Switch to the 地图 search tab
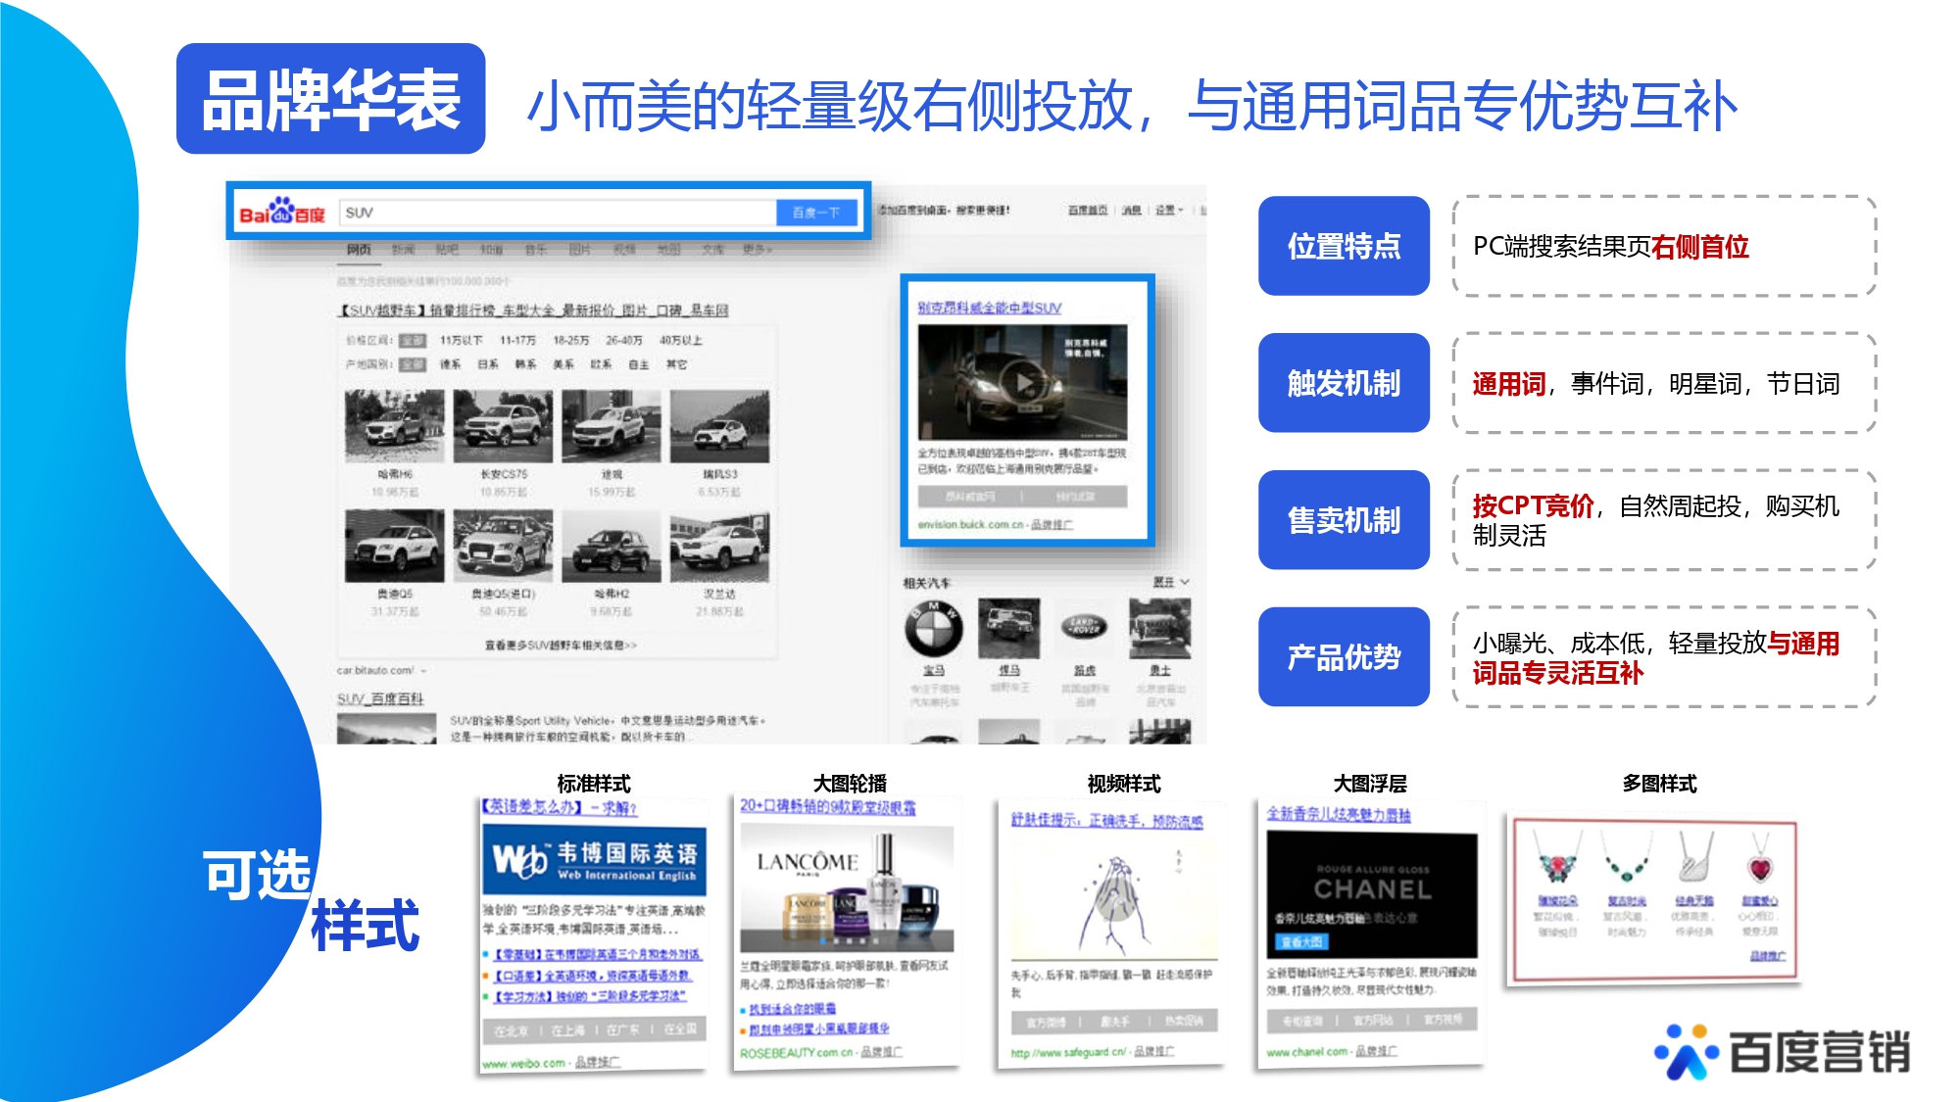Image resolution: width=1960 pixels, height=1102 pixels. (x=668, y=250)
